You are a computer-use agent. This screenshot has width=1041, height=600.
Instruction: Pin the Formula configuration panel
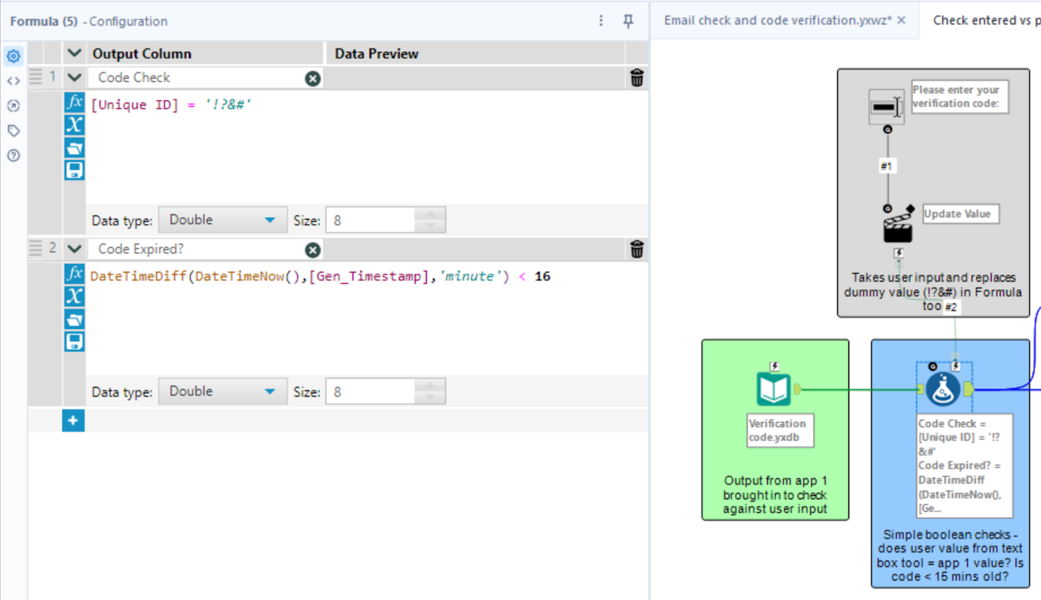tap(627, 21)
